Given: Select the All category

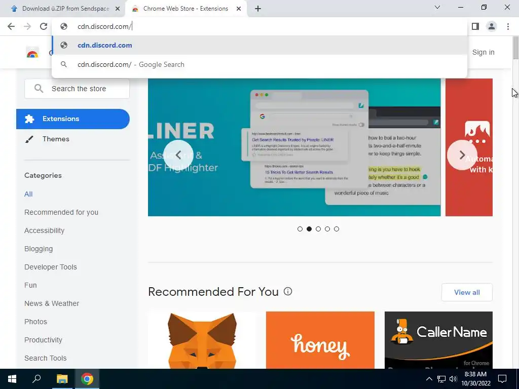Looking at the screenshot, I should [28, 194].
